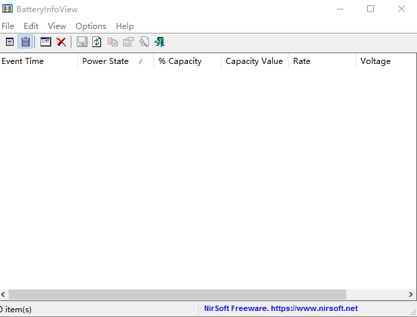This screenshot has width=417, height=317.
Task: Click the item(s) count in status bar
Action: pos(16,310)
